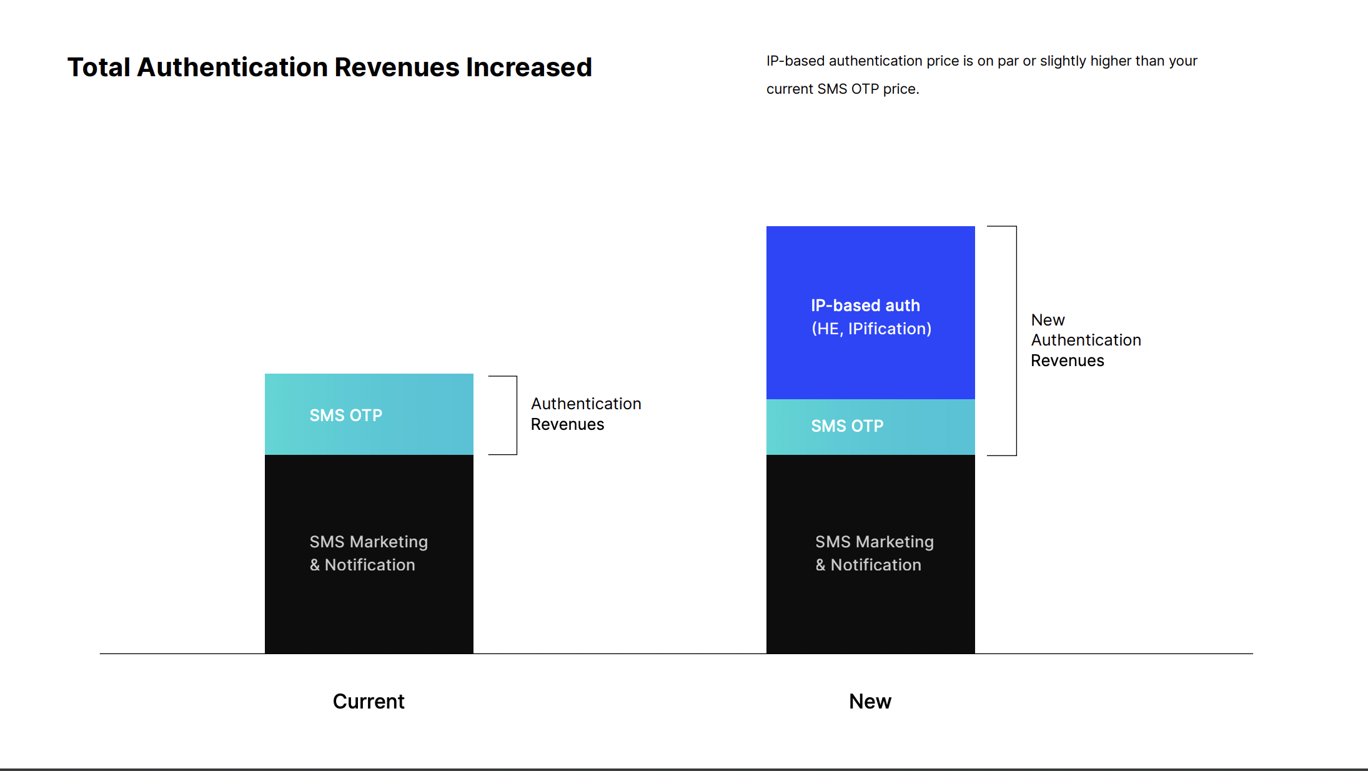Image resolution: width=1368 pixels, height=771 pixels.
Task: Click SMS Marketing & Notification text in New bar
Action: pyautogui.click(x=875, y=553)
